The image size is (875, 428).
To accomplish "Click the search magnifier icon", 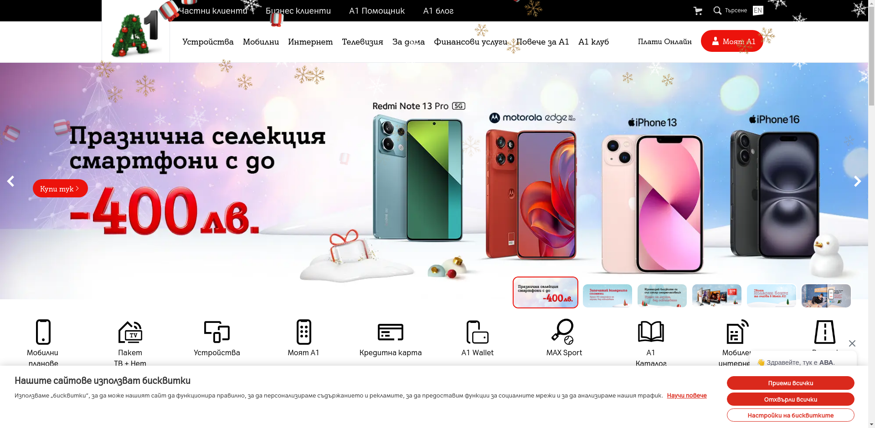I will tap(717, 10).
